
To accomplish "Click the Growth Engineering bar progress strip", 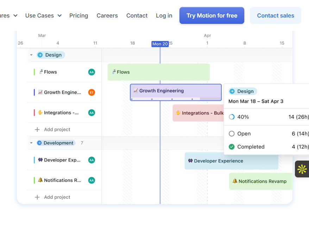I will tap(176, 99).
